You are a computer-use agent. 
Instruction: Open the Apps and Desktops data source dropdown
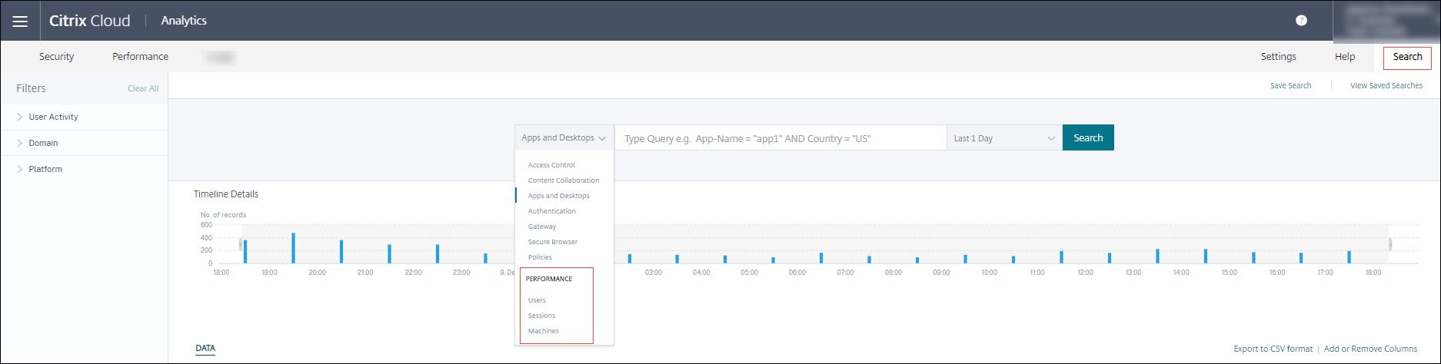pos(564,138)
